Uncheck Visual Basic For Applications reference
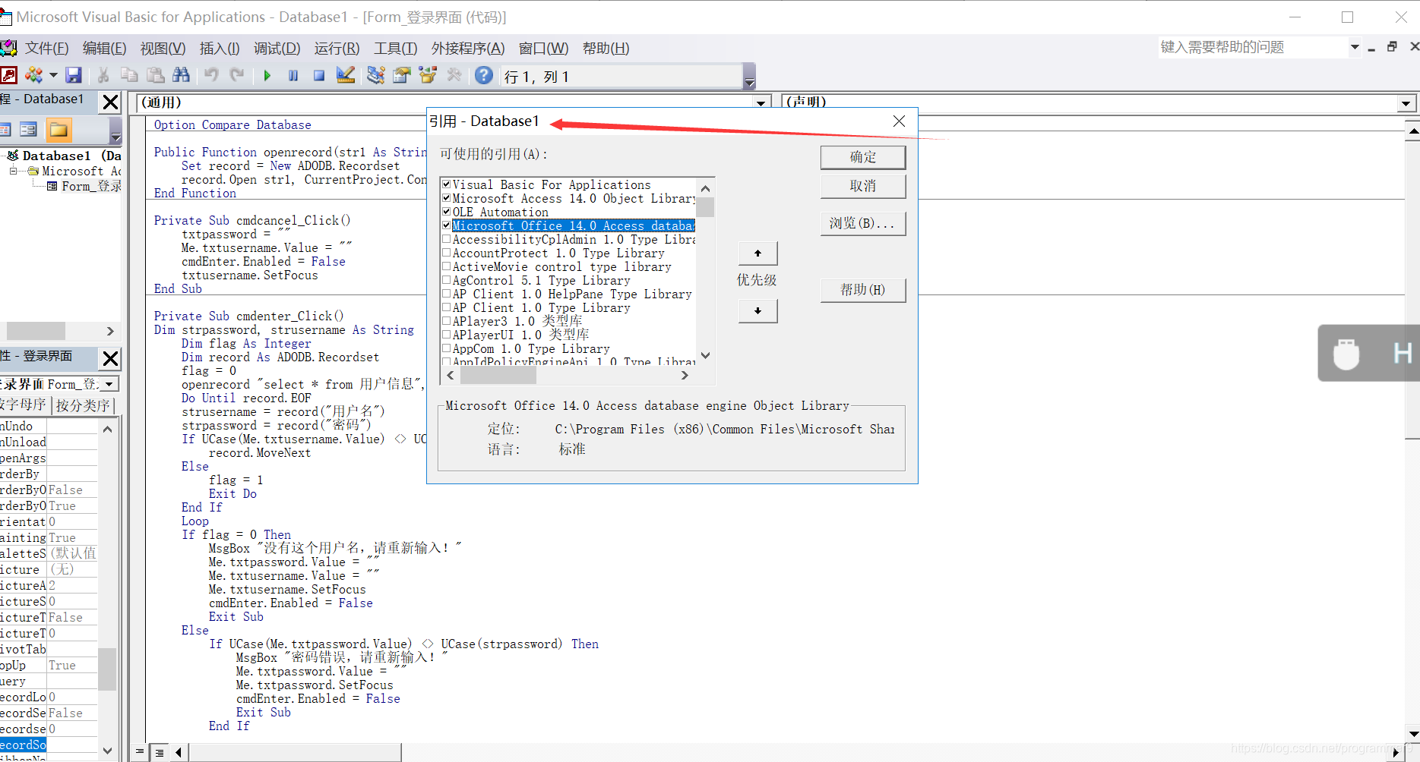Viewport: 1420px width, 762px height. pos(447,184)
